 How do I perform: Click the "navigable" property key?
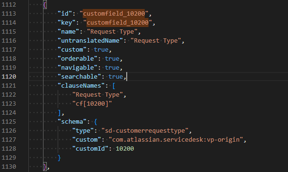pos(78,67)
